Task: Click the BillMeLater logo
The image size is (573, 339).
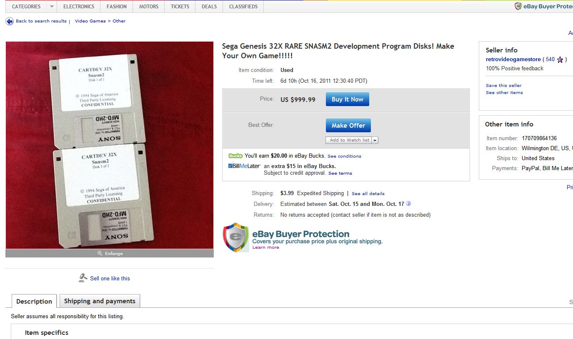Action: point(244,166)
